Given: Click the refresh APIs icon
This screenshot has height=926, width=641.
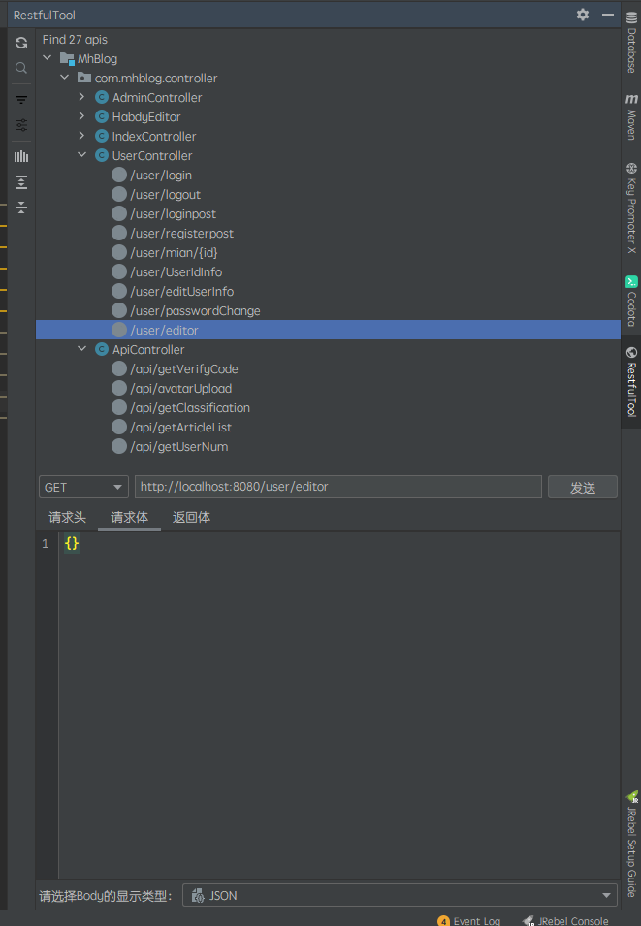Looking at the screenshot, I should 21,43.
